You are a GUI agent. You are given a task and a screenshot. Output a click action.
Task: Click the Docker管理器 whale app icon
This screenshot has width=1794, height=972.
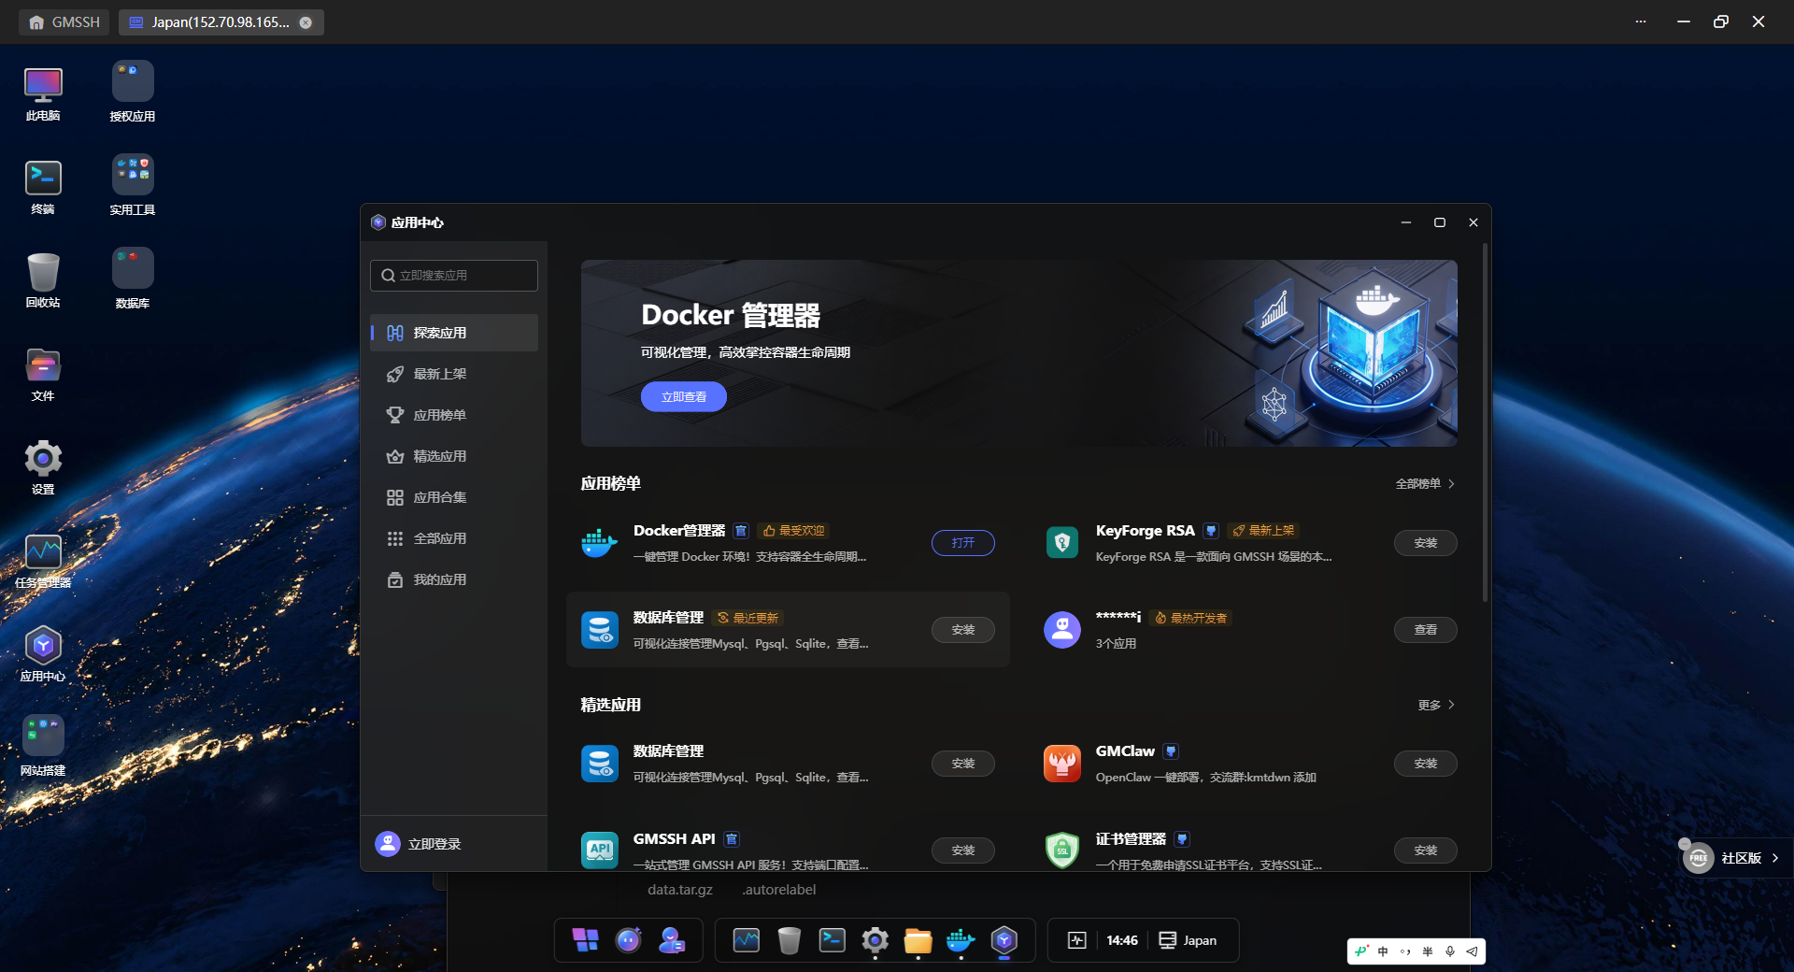(x=599, y=543)
